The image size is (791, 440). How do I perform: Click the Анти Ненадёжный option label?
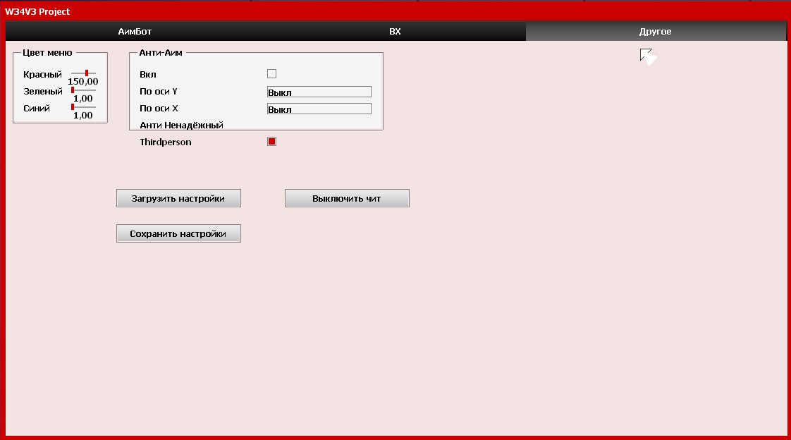click(x=181, y=126)
